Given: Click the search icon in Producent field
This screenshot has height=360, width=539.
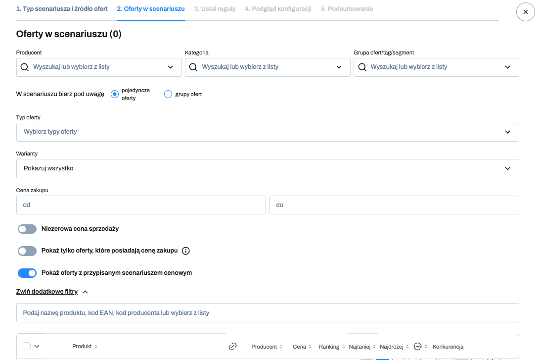Looking at the screenshot, I should 24,67.
